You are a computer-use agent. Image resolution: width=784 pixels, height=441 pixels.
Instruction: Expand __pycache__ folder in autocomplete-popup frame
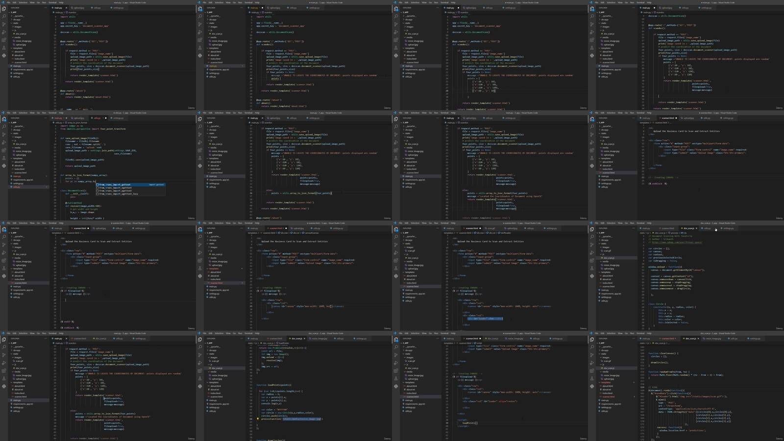click(x=18, y=126)
